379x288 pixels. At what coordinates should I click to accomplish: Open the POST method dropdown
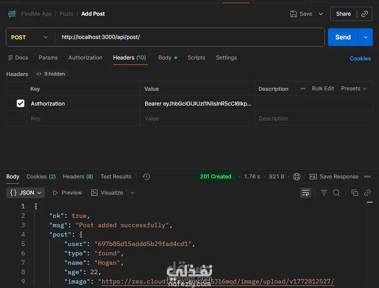point(29,37)
